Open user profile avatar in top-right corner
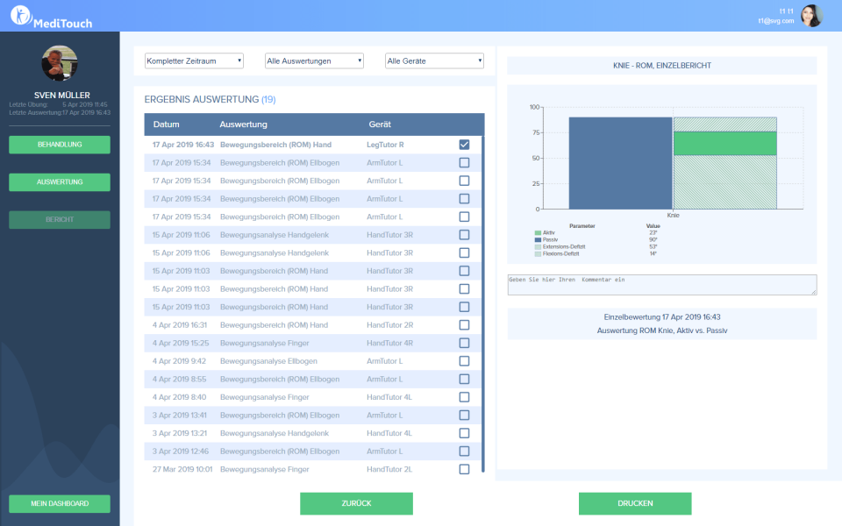 tap(811, 16)
